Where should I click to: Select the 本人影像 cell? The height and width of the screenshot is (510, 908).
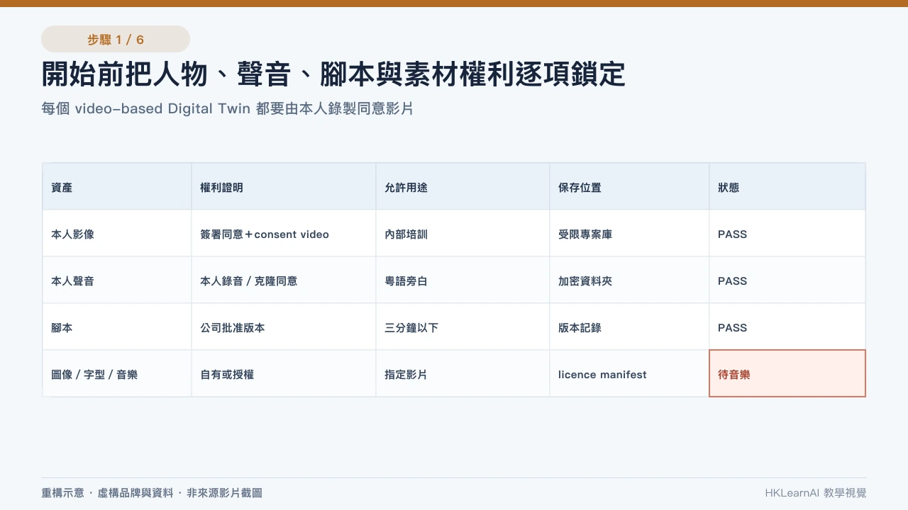[x=117, y=234]
